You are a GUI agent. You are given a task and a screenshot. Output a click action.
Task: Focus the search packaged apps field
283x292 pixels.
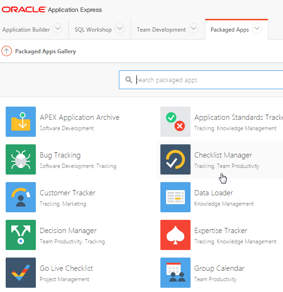click(201, 80)
